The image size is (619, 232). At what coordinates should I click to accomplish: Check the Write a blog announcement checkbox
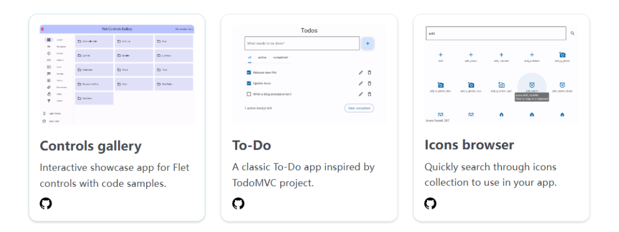(x=249, y=94)
